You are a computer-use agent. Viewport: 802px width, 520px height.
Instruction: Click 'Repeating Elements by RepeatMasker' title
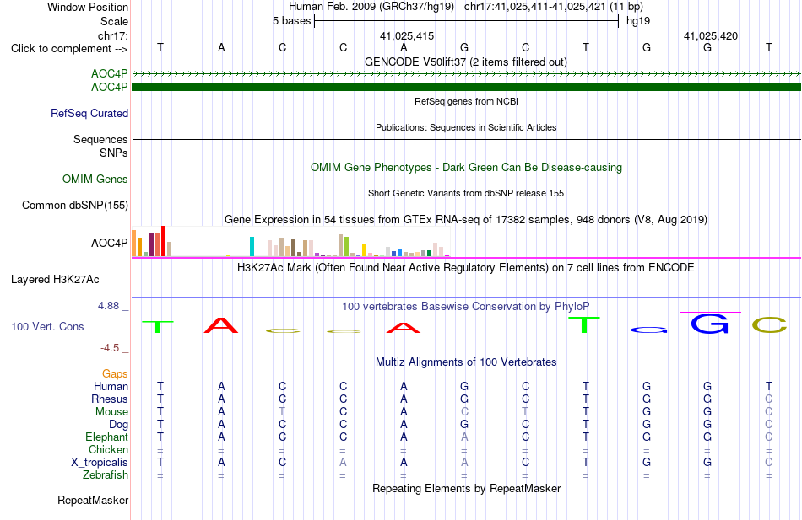466,488
